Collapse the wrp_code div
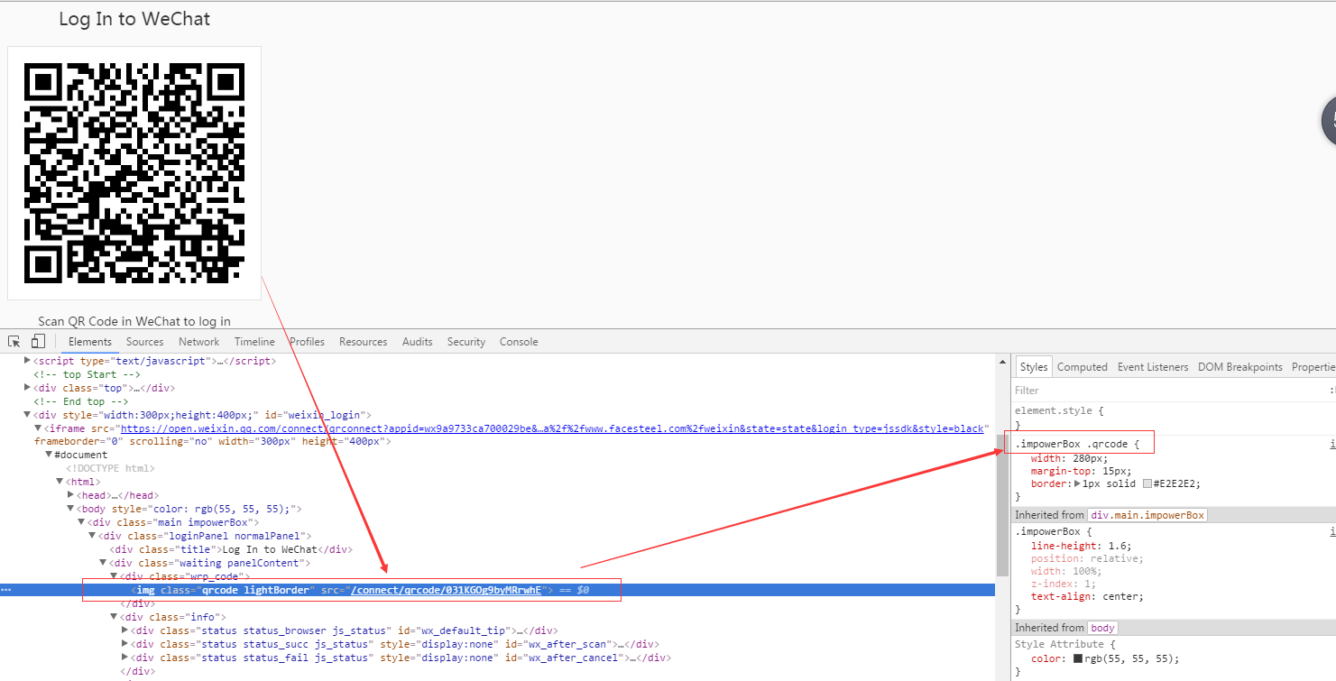The image size is (1336, 681). point(114,576)
